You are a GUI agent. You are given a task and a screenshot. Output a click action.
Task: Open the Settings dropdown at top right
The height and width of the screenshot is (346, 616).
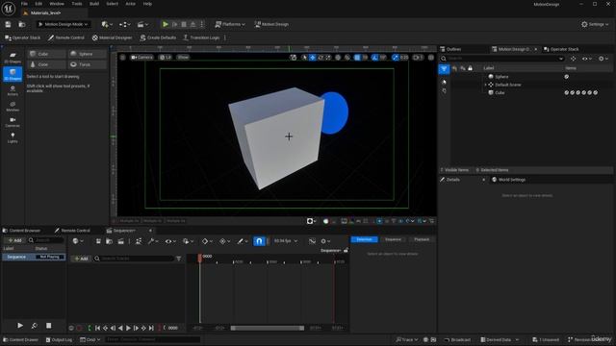(x=595, y=24)
